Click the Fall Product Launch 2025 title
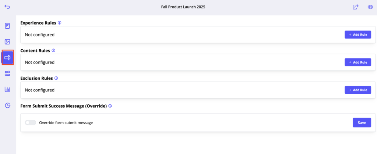This screenshot has width=377, height=154. tap(183, 7)
